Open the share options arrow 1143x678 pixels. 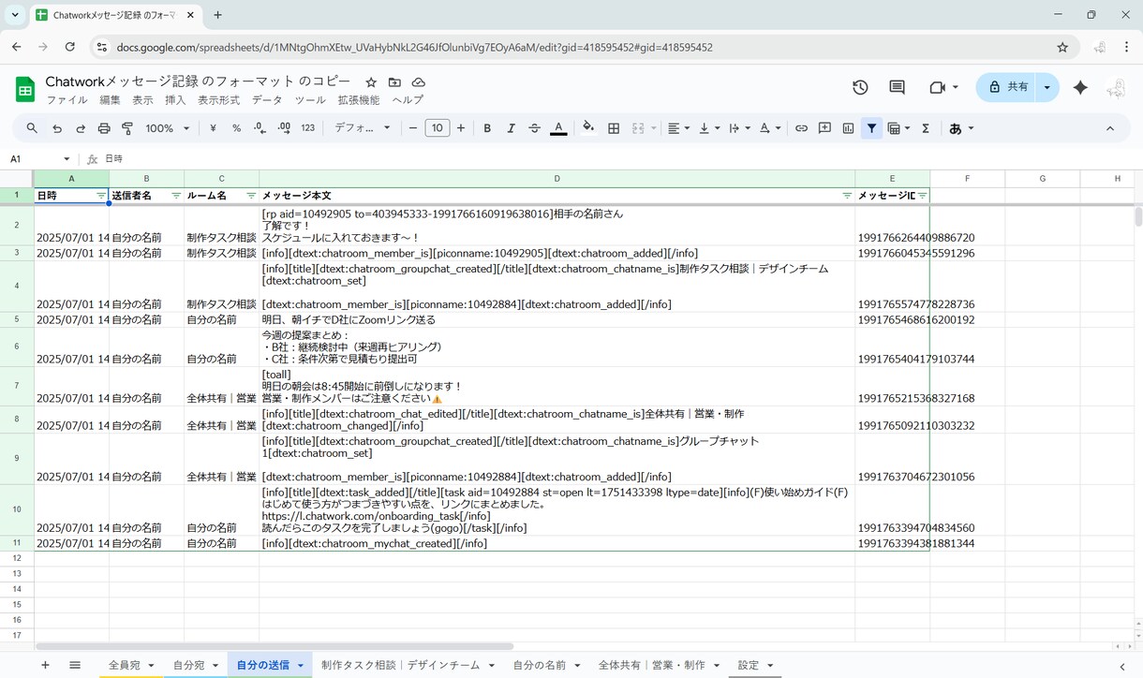tap(1047, 87)
